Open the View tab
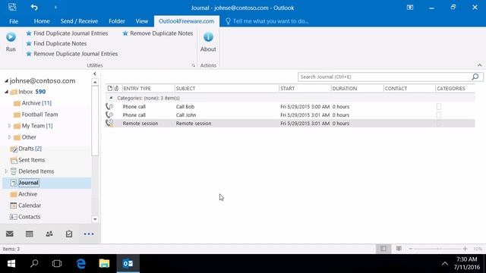This screenshot has height=273, width=486. coord(142,21)
